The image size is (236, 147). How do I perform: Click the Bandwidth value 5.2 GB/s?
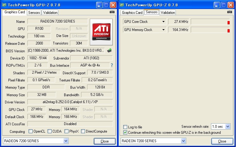tap(97, 95)
